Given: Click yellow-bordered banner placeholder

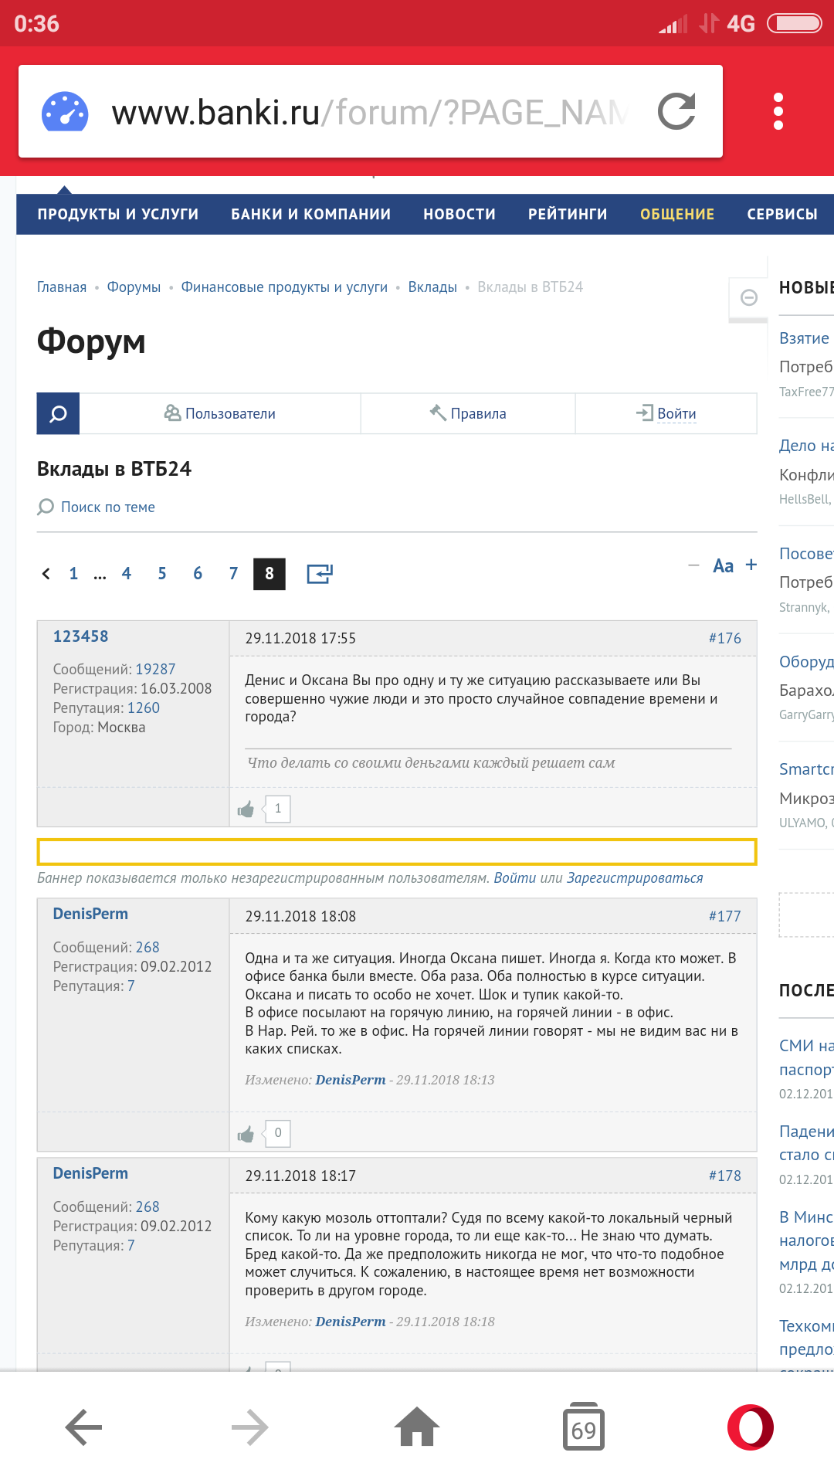Looking at the screenshot, I should point(397,852).
